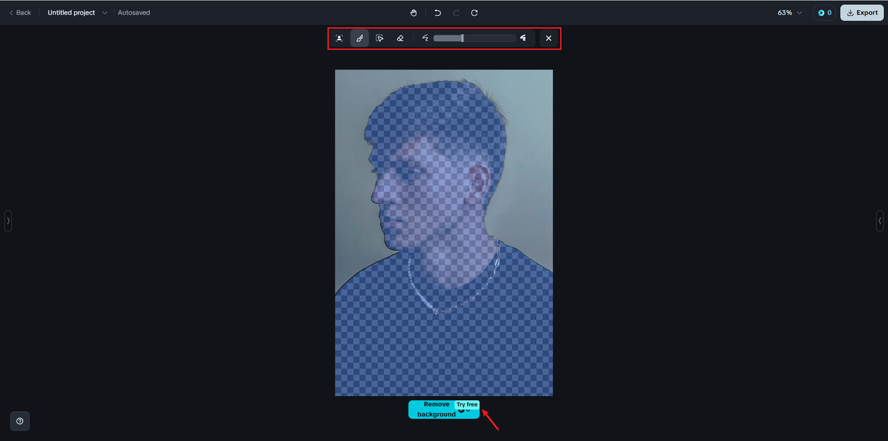
Task: Undo the last action
Action: pyautogui.click(x=437, y=12)
